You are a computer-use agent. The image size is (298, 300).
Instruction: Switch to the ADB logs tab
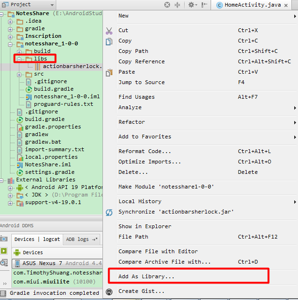pos(82,240)
